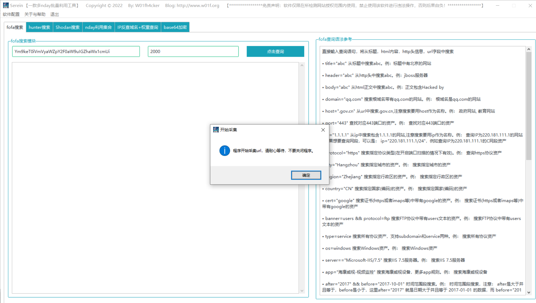The height and width of the screenshot is (303, 536).
Task: Click the after="2017" && before syntax line
Action: pyautogui.click(x=423, y=287)
